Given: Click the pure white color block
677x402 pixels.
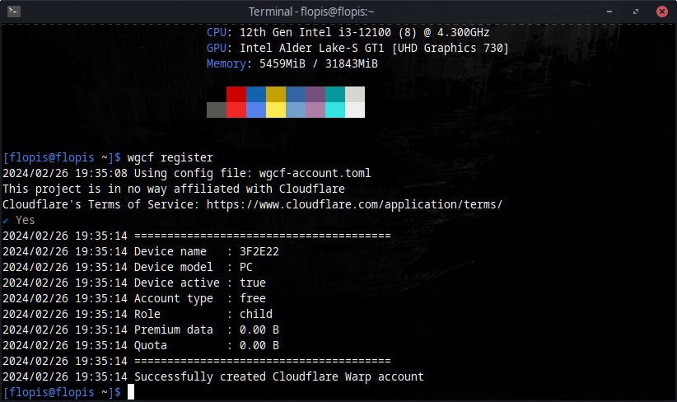Looking at the screenshot, I should [355, 110].
